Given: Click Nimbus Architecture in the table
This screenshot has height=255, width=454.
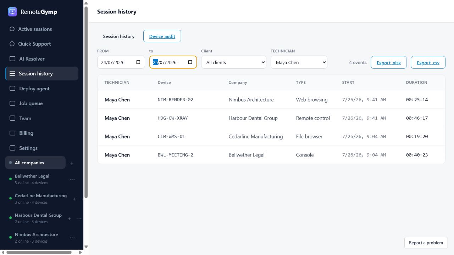Looking at the screenshot, I should 251,100.
